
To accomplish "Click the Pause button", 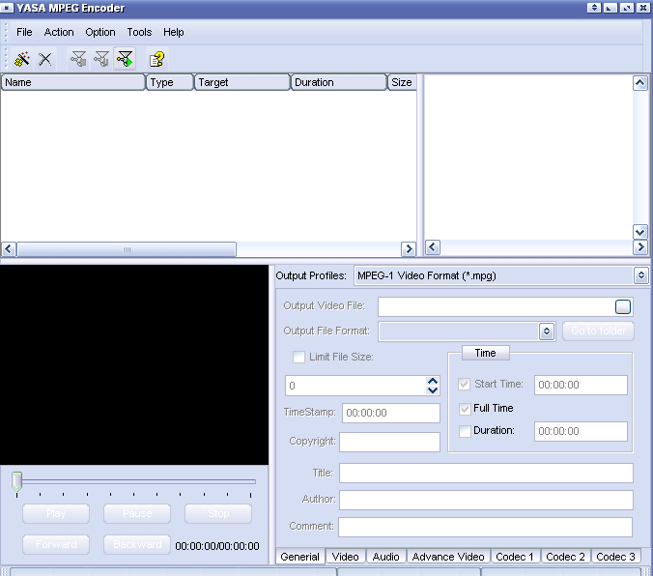I will pos(137,513).
